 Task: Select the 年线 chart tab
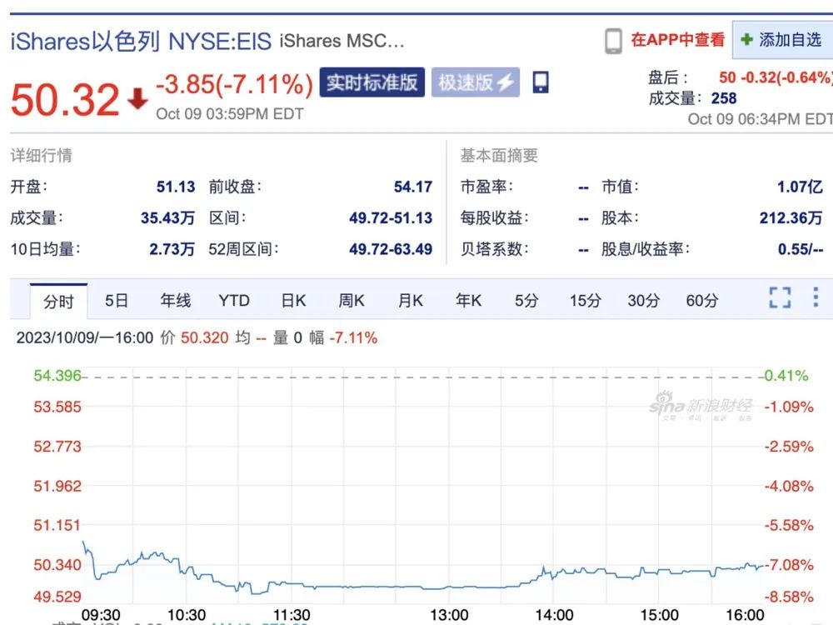coord(175,300)
